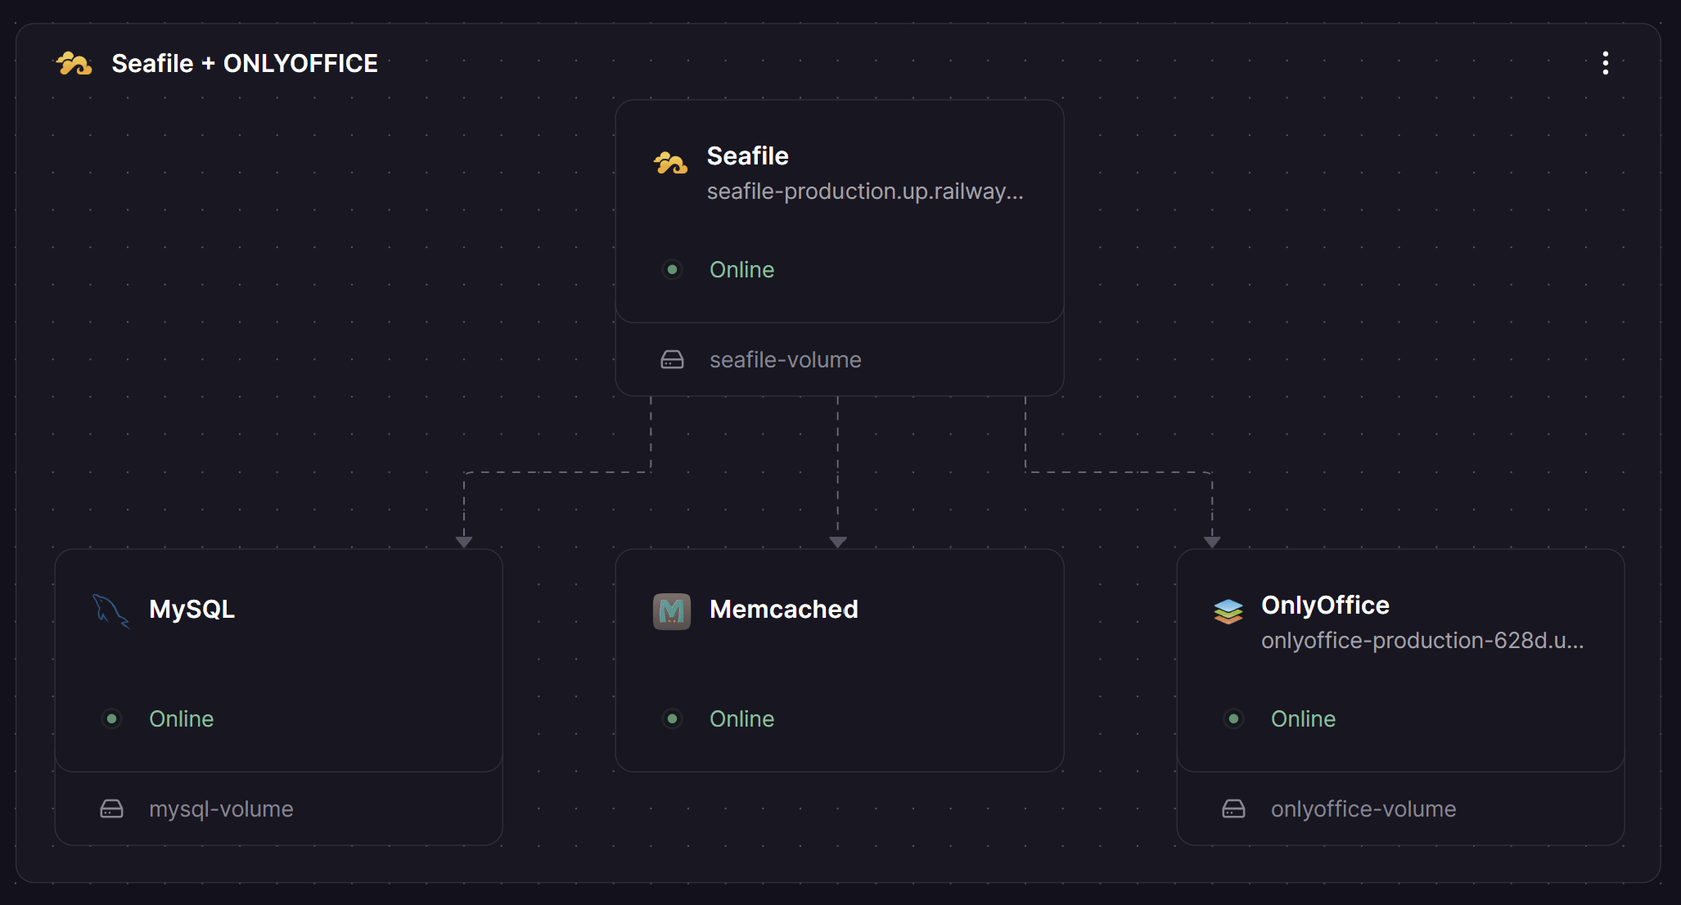The image size is (1681, 905).
Task: Click the onlyoffice-volume disk icon
Action: [1233, 809]
